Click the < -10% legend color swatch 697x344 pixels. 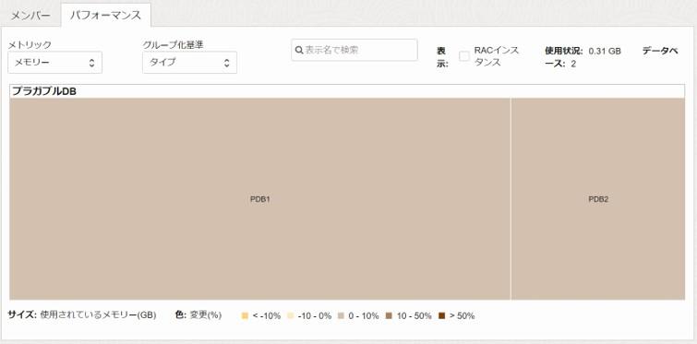245,316
